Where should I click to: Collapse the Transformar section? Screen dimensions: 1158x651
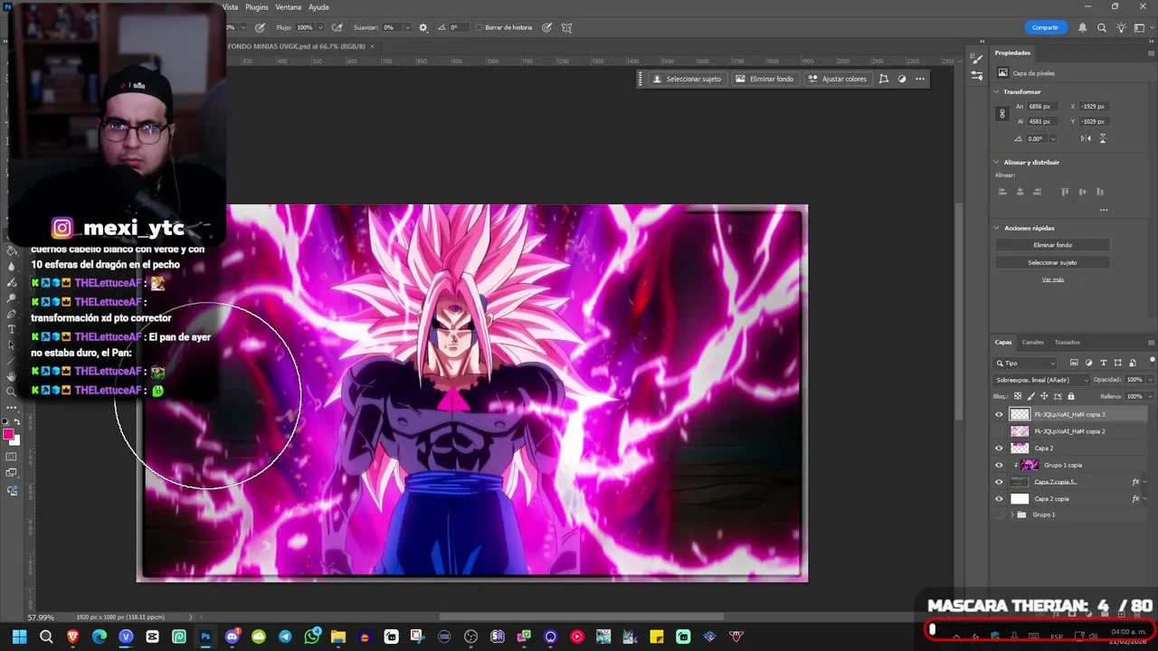[x=997, y=92]
